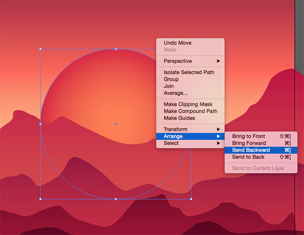Choose Make Clipping Mask
This screenshot has height=235, width=304.
click(x=190, y=104)
